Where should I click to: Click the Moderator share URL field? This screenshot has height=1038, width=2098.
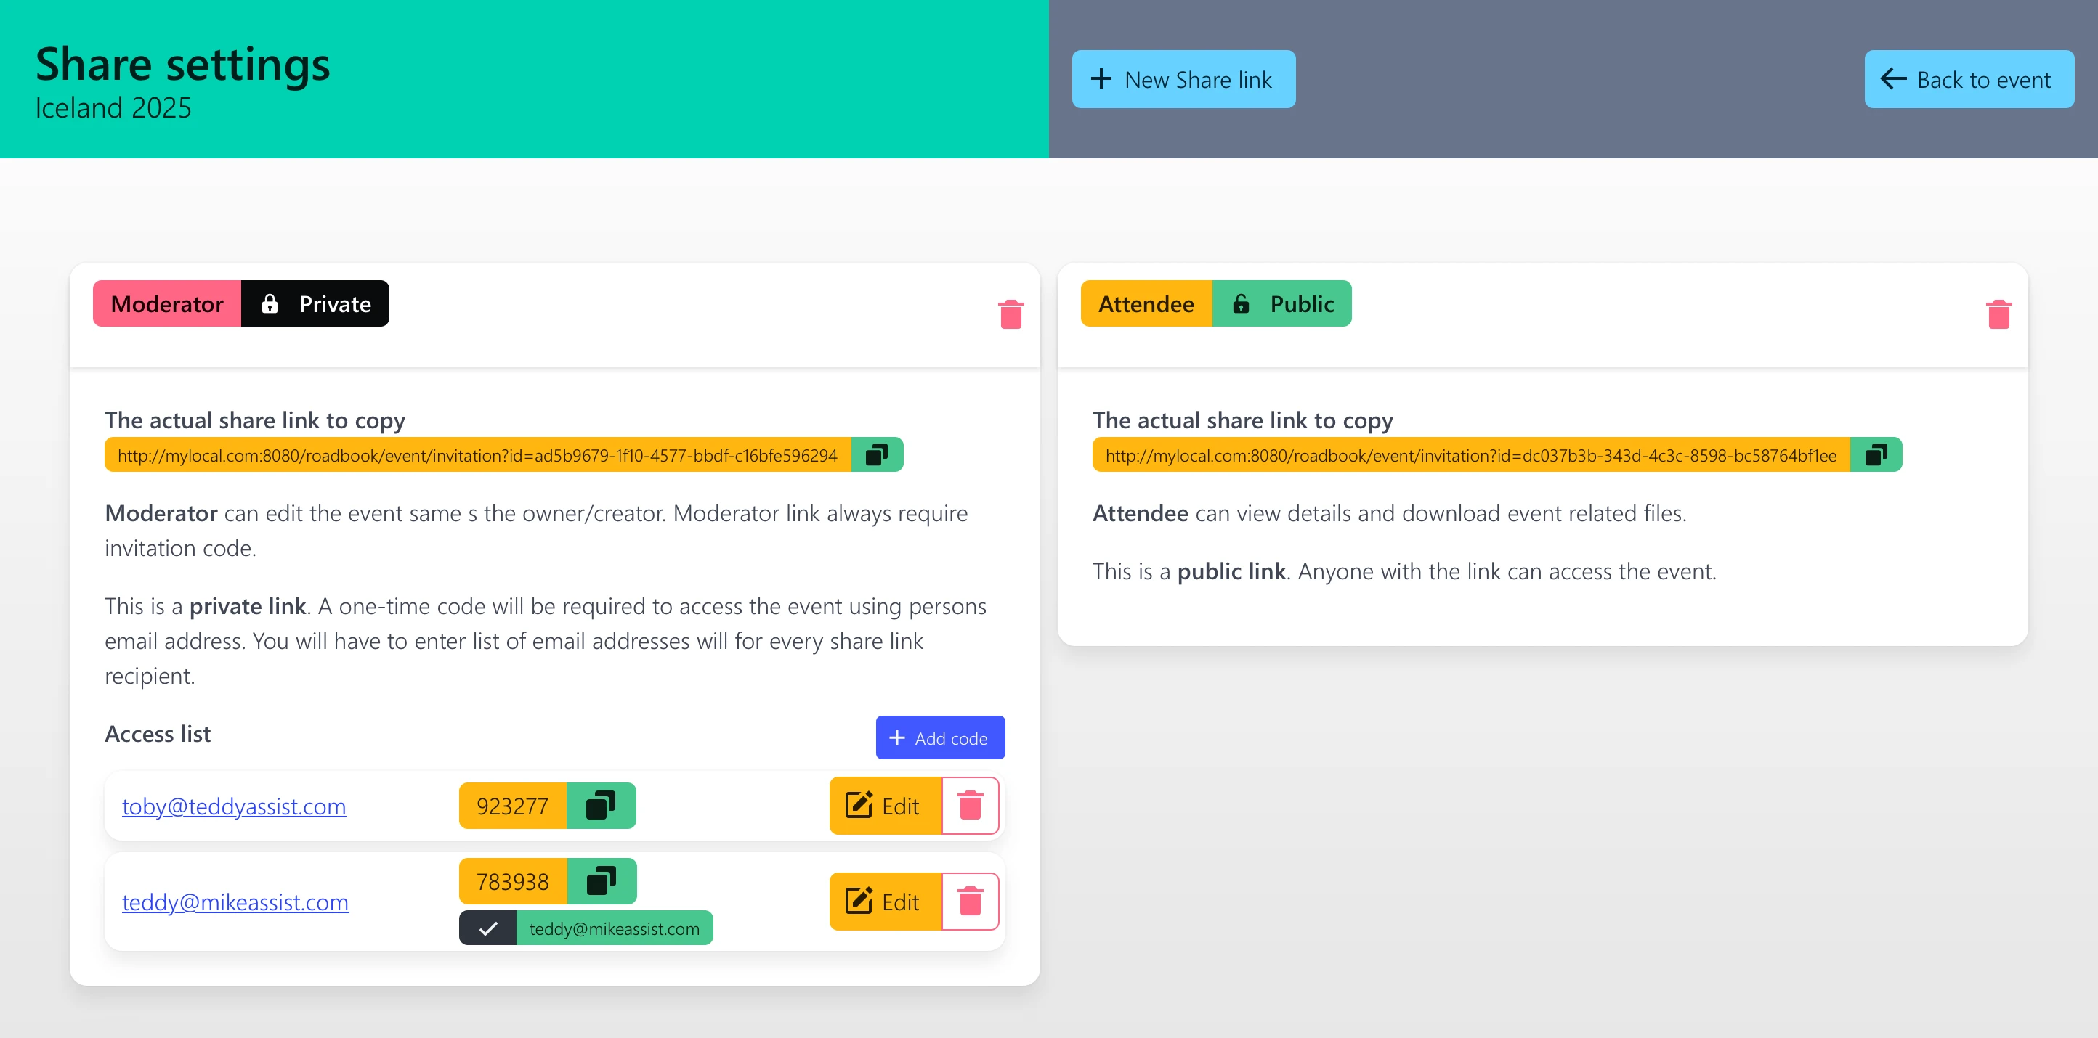(477, 454)
